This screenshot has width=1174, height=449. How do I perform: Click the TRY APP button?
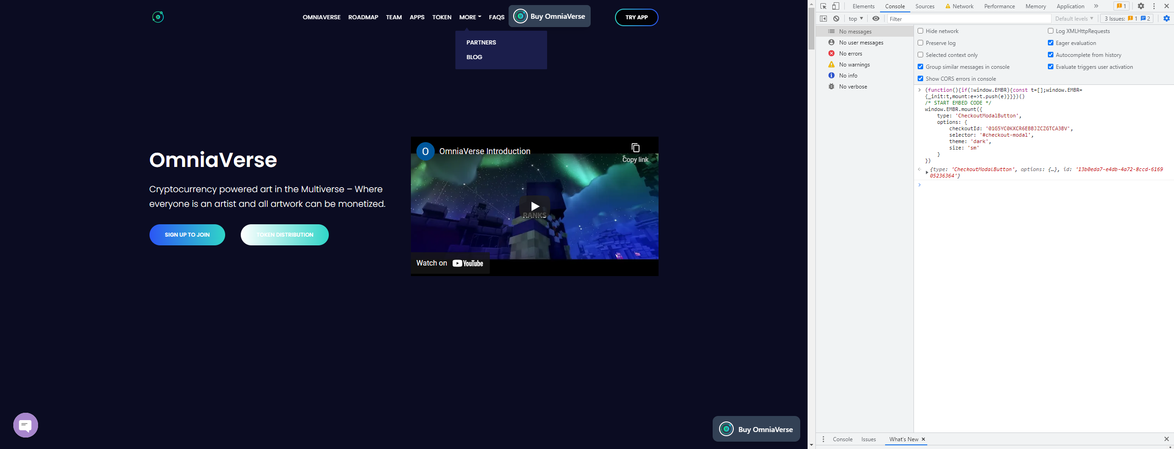637,17
